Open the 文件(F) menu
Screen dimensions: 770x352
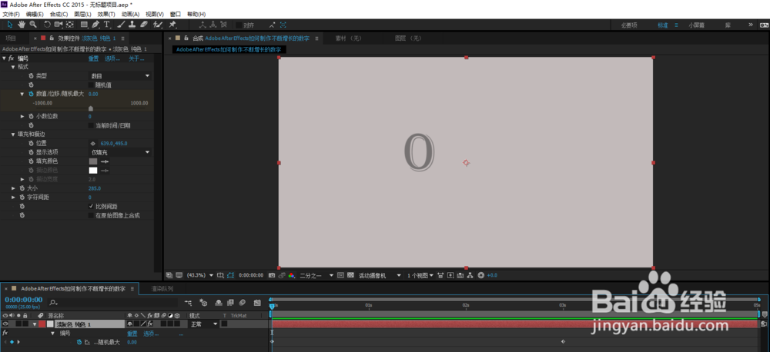click(x=11, y=14)
